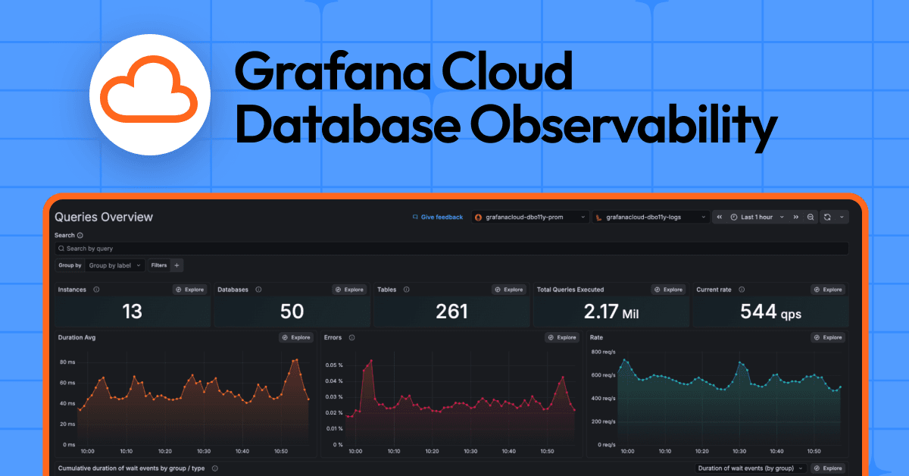Open the clock time picker icon
This screenshot has width=909, height=476.
[x=734, y=217]
